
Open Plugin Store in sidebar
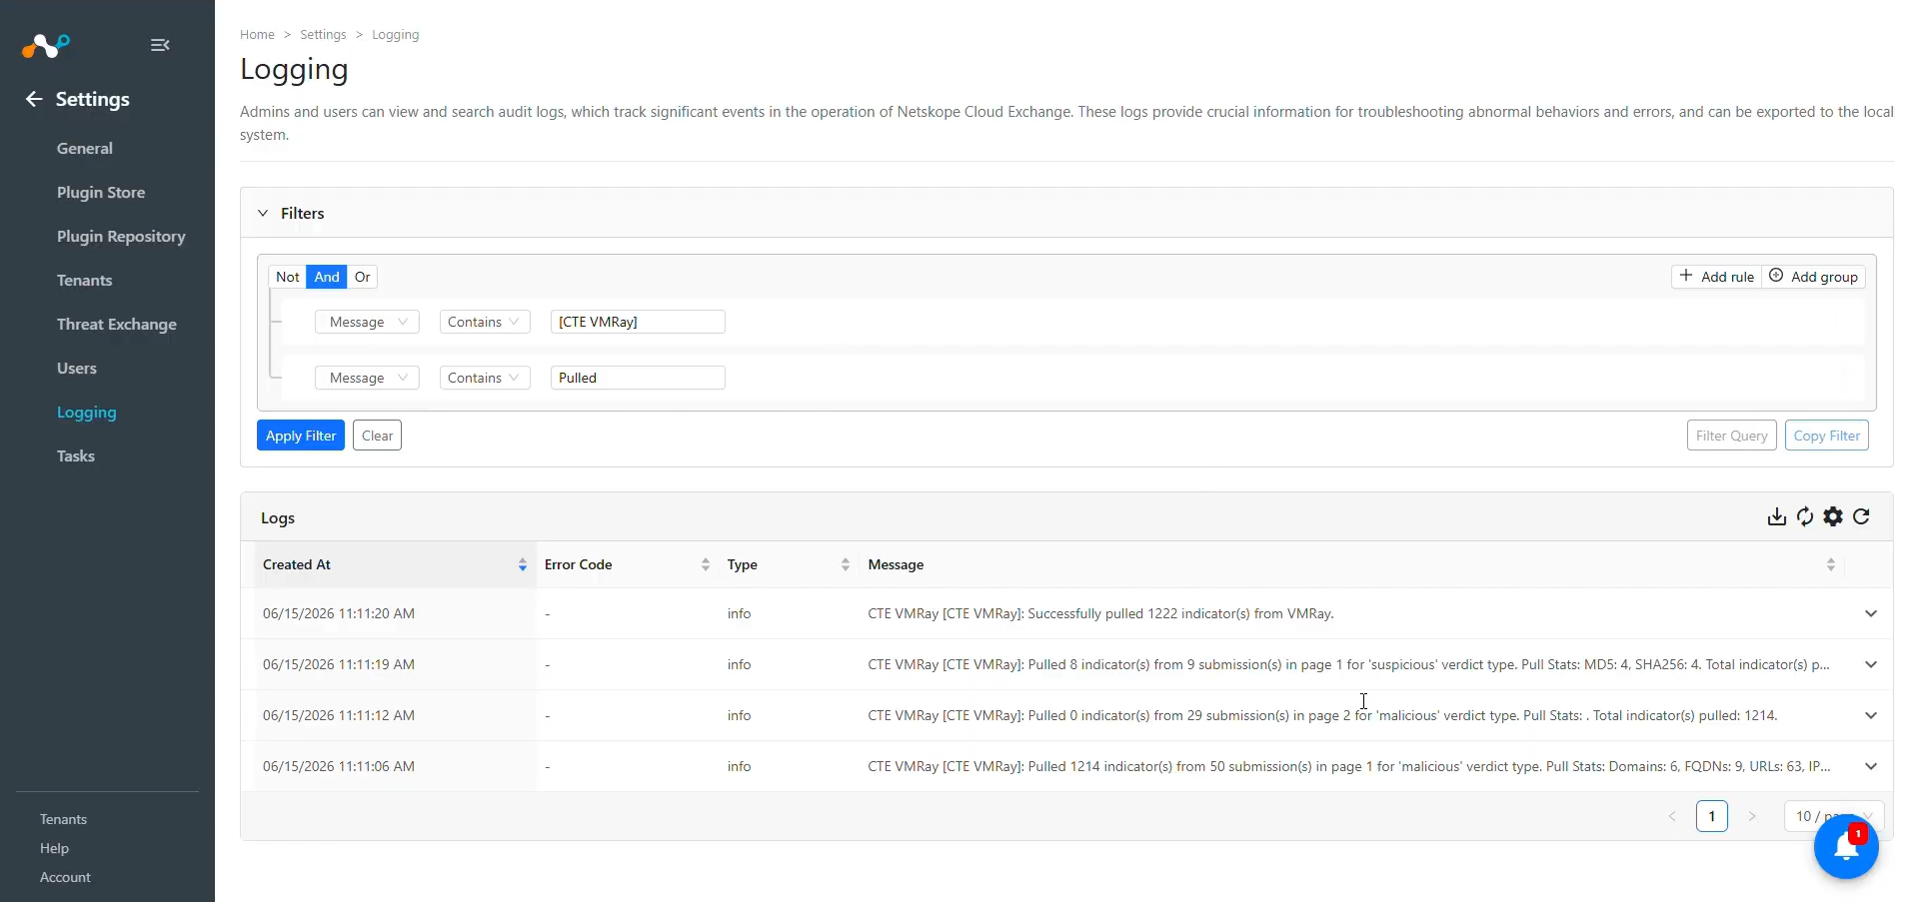(101, 192)
